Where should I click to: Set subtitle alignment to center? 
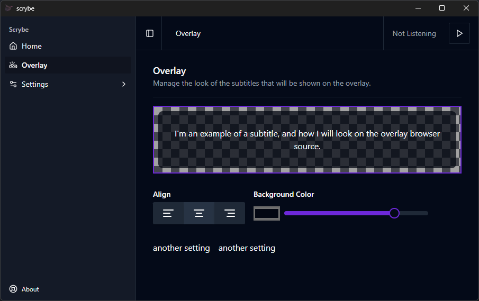coord(199,213)
